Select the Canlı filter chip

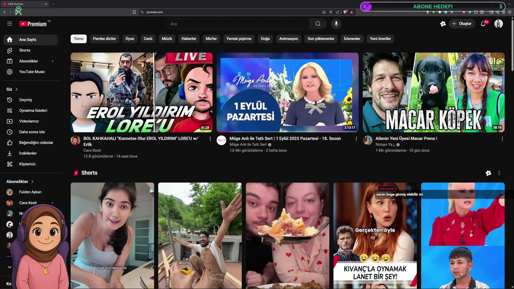tap(148, 39)
